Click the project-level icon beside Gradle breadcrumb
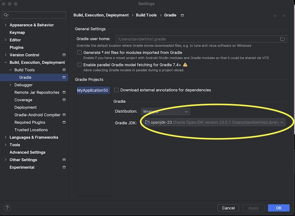The width and height of the screenshot is (295, 216). click(x=182, y=15)
